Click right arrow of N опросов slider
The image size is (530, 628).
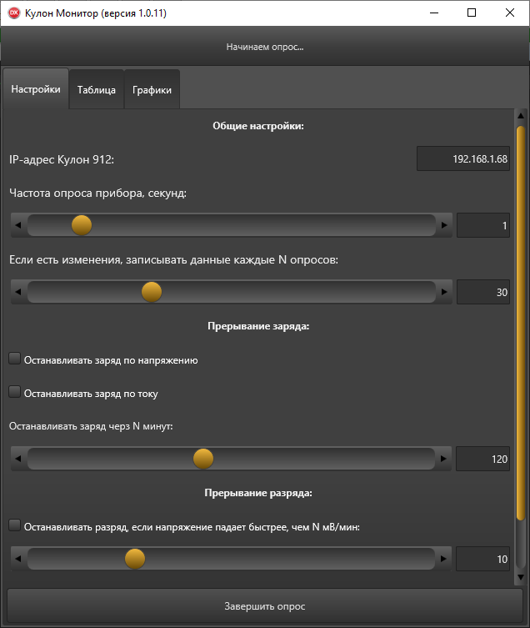point(444,292)
